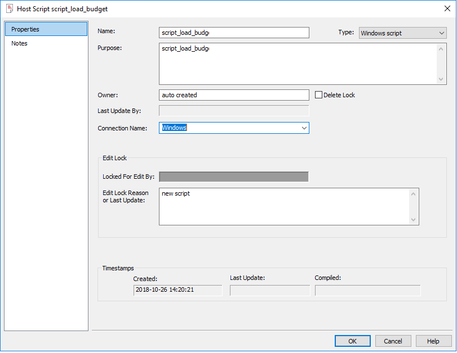The width and height of the screenshot is (457, 353).
Task: Click the Locked For Edit By field
Action: coord(234,177)
